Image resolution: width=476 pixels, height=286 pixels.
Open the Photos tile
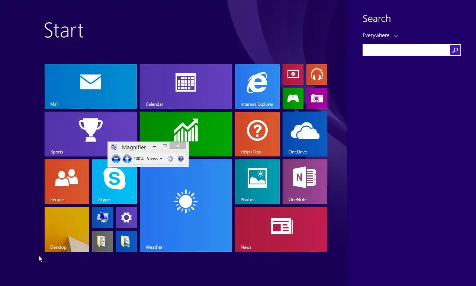point(257,182)
